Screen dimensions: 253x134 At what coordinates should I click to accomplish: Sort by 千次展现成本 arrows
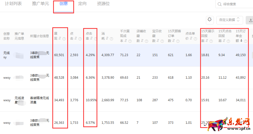126,41
